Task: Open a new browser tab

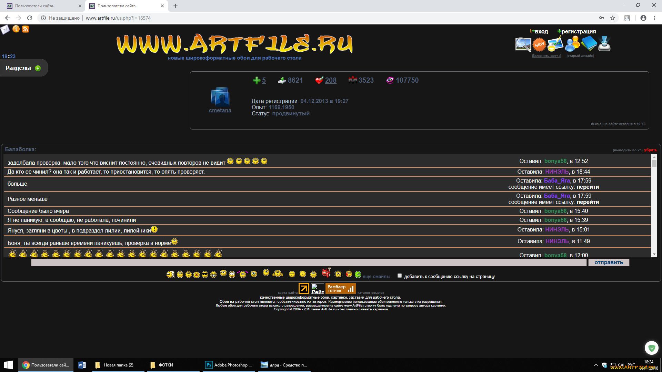Action: pos(175,6)
